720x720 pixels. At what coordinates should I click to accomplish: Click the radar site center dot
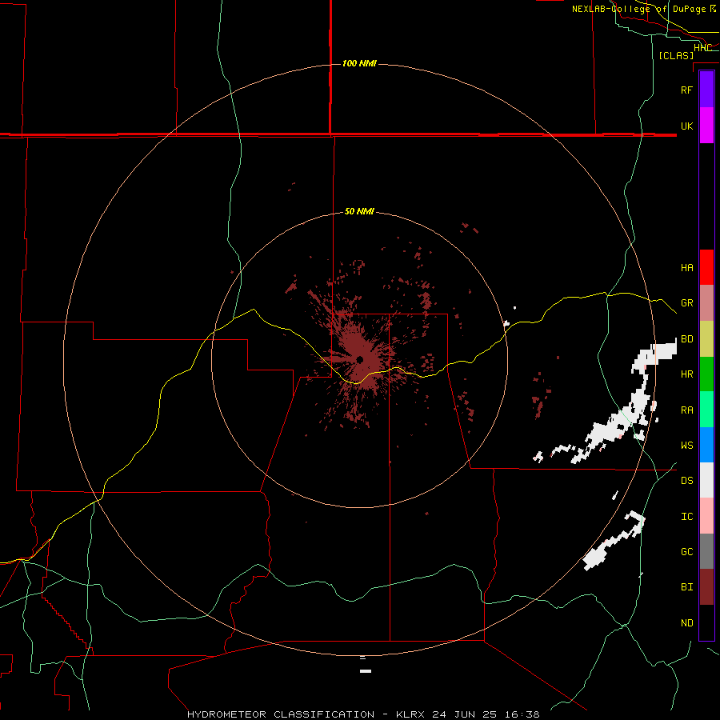pos(360,359)
